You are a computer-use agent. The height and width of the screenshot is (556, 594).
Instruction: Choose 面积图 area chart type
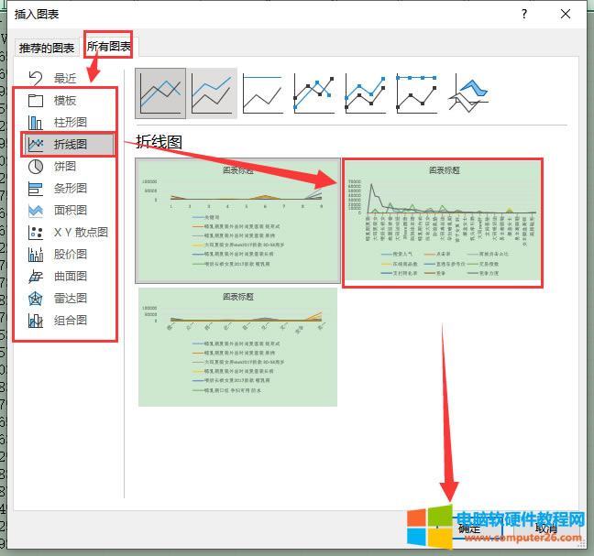click(69, 211)
